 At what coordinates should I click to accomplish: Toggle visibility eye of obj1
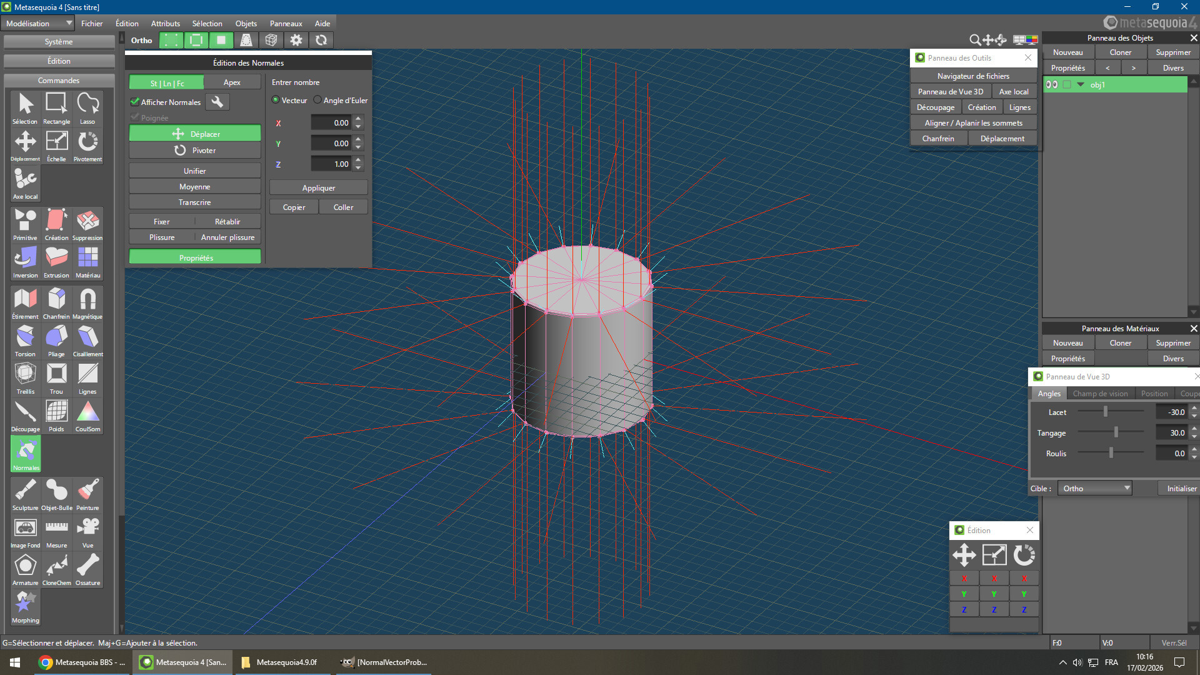click(x=1052, y=84)
